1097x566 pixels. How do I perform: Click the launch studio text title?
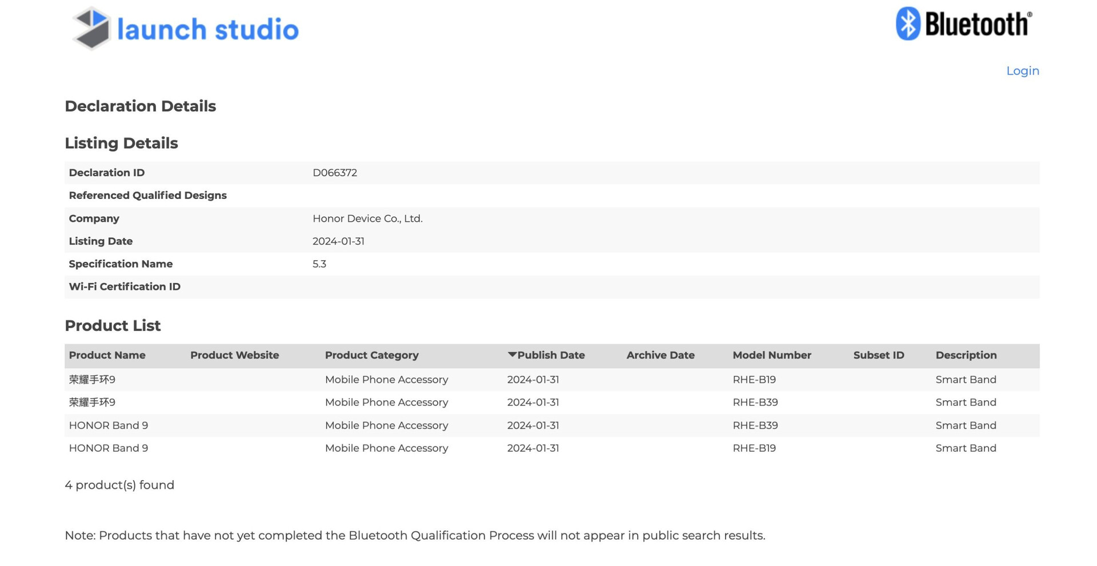(208, 30)
